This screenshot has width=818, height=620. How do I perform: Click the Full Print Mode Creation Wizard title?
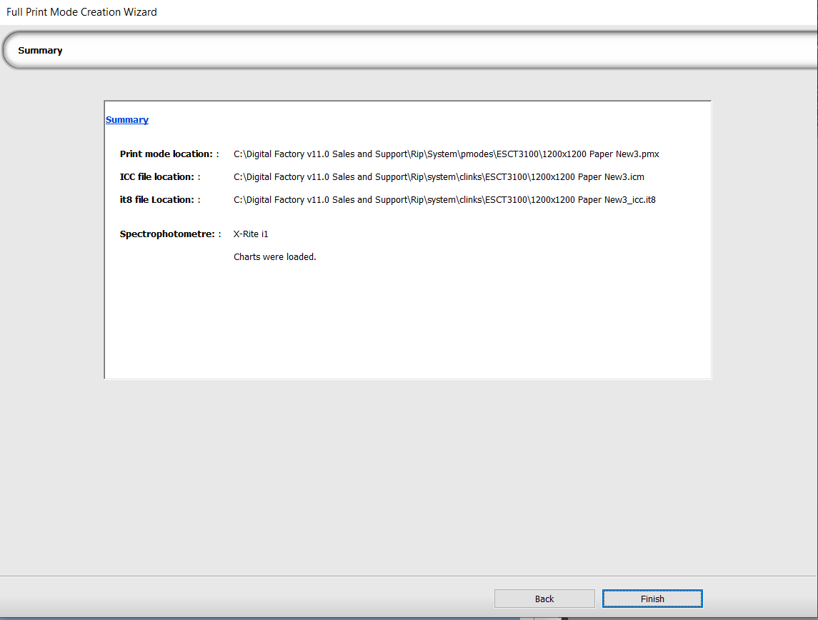pyautogui.click(x=81, y=12)
